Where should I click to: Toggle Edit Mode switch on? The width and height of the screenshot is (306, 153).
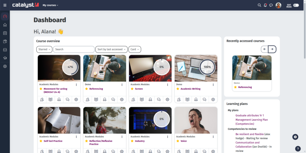pyautogui.click(x=296, y=5)
